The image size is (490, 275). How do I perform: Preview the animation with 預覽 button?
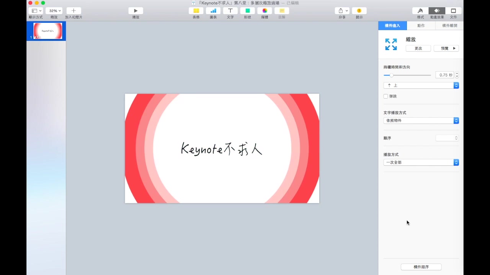(x=446, y=48)
